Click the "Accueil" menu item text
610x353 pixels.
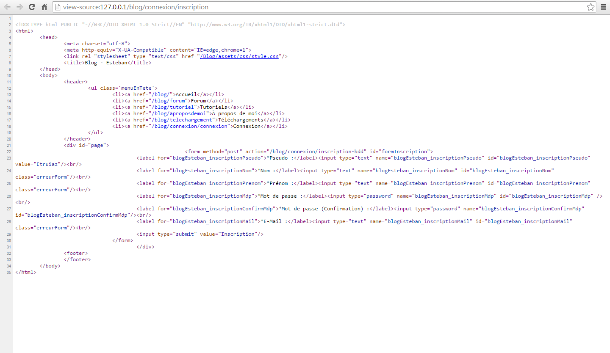point(186,94)
